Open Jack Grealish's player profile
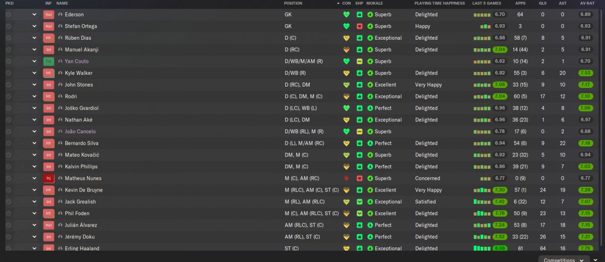The height and width of the screenshot is (262, 605). 80,202
